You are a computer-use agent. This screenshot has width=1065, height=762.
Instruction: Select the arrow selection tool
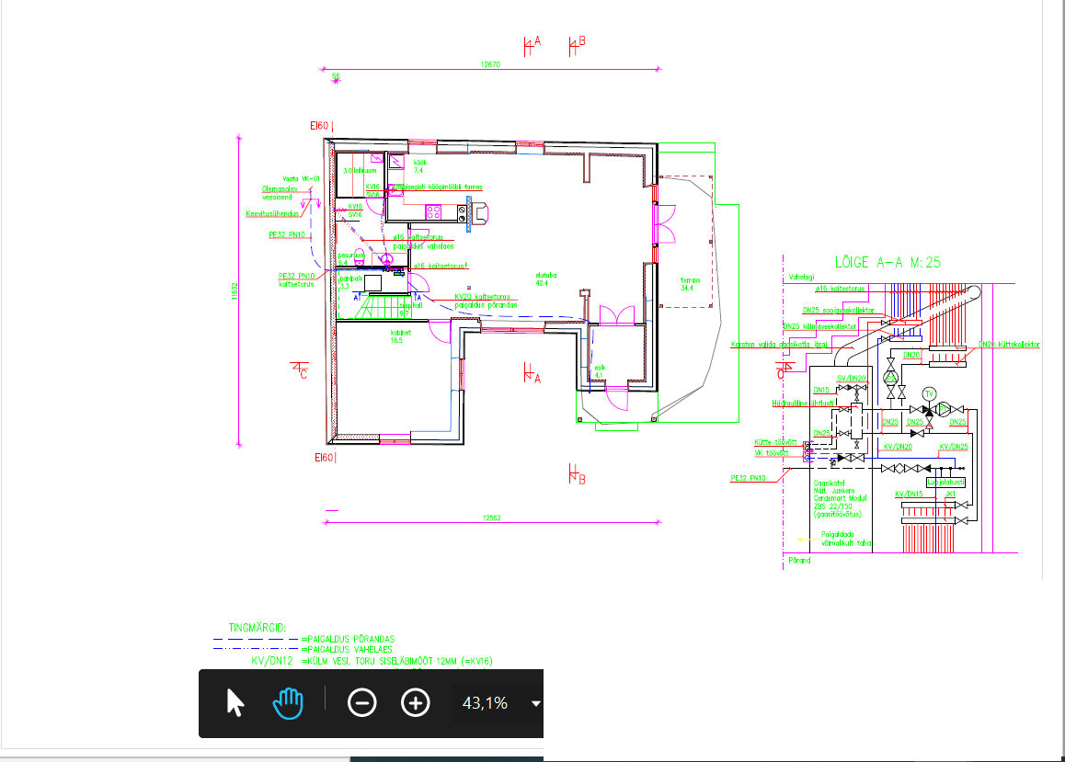coord(235,703)
